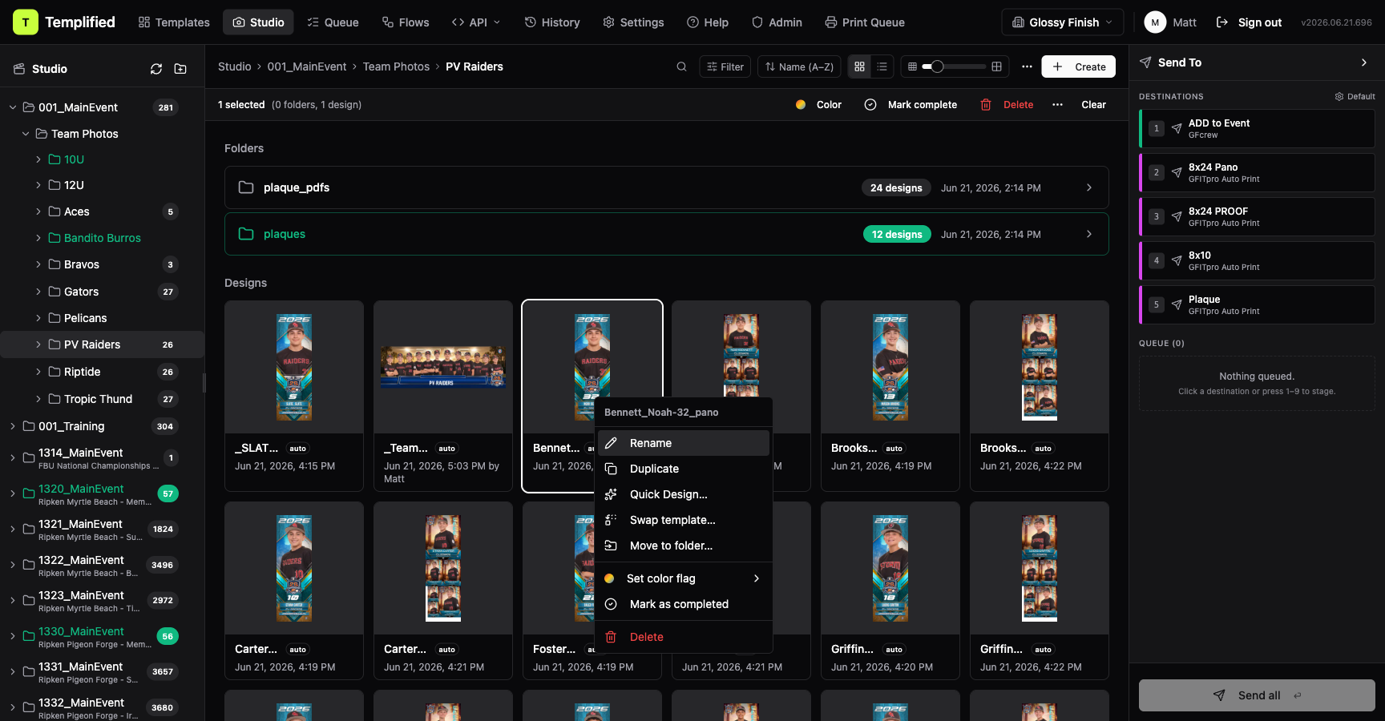The height and width of the screenshot is (721, 1385).
Task: Open the Print Queue page
Action: (x=865, y=22)
